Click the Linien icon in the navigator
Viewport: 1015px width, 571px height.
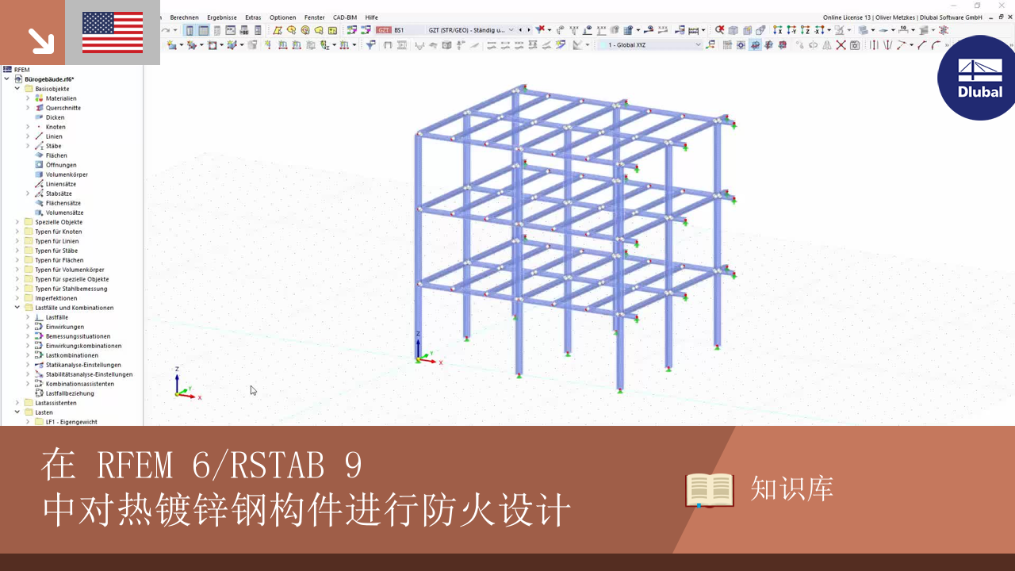coord(39,136)
